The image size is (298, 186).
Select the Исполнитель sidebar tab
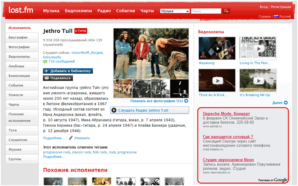[22, 28]
